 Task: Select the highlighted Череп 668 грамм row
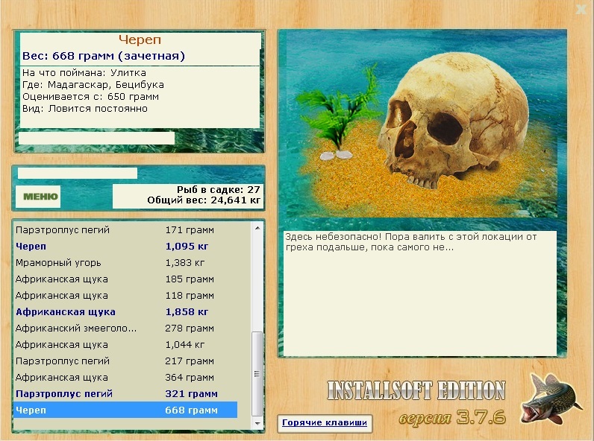click(125, 410)
